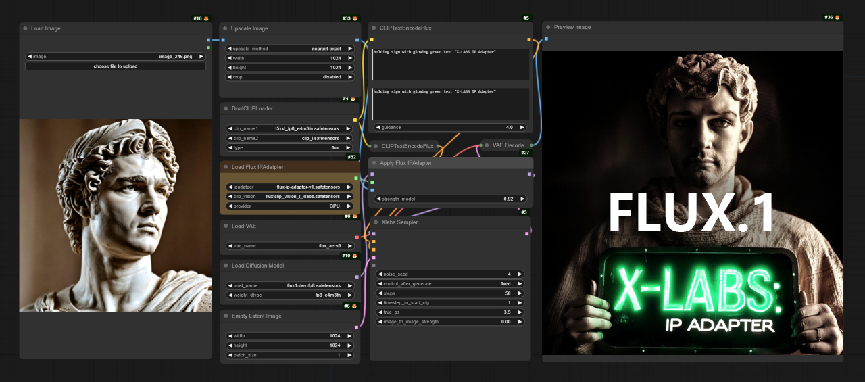Click the VAE Decode node title

pos(509,145)
